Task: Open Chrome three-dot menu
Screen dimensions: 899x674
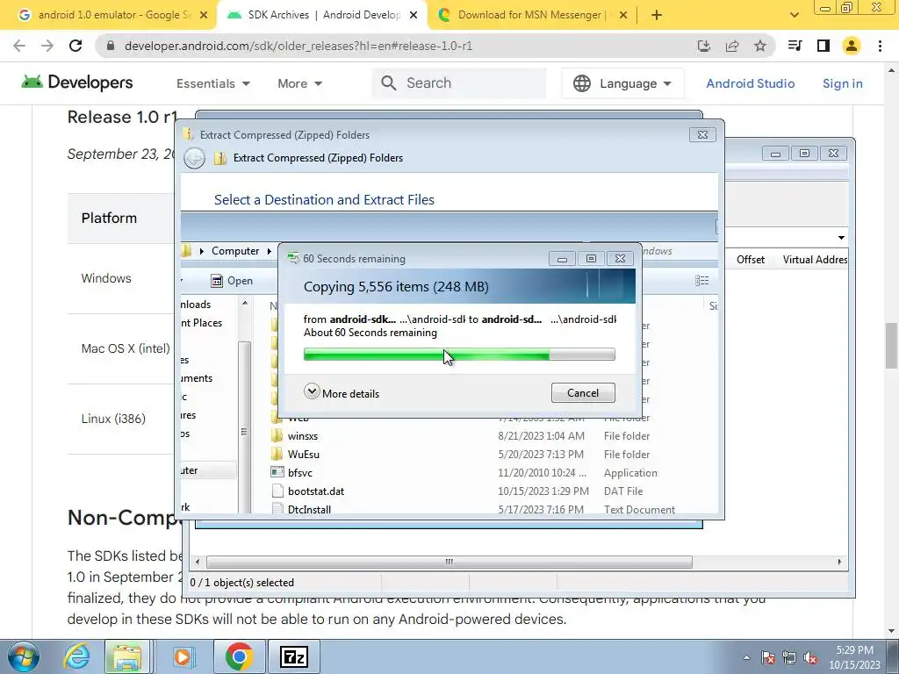Action: pos(880,46)
